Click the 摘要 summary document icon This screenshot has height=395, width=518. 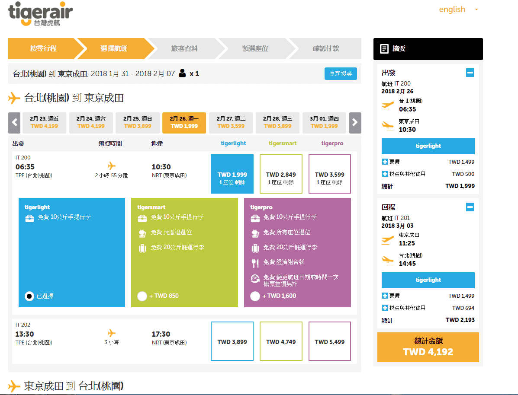(x=384, y=49)
